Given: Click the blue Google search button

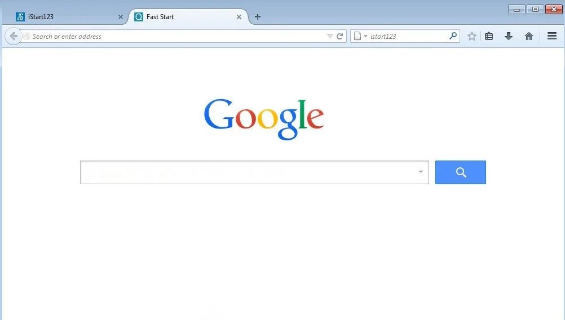Looking at the screenshot, I should pos(461,172).
